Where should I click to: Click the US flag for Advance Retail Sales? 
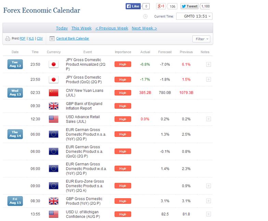(x=53, y=119)
